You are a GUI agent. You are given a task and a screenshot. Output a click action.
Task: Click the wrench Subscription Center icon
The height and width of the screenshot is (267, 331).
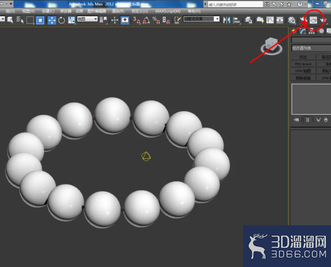click(274, 4)
